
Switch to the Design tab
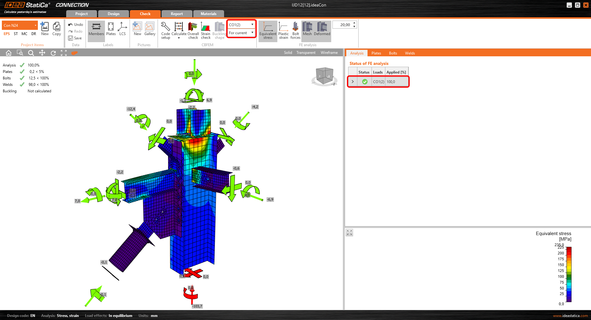(113, 14)
